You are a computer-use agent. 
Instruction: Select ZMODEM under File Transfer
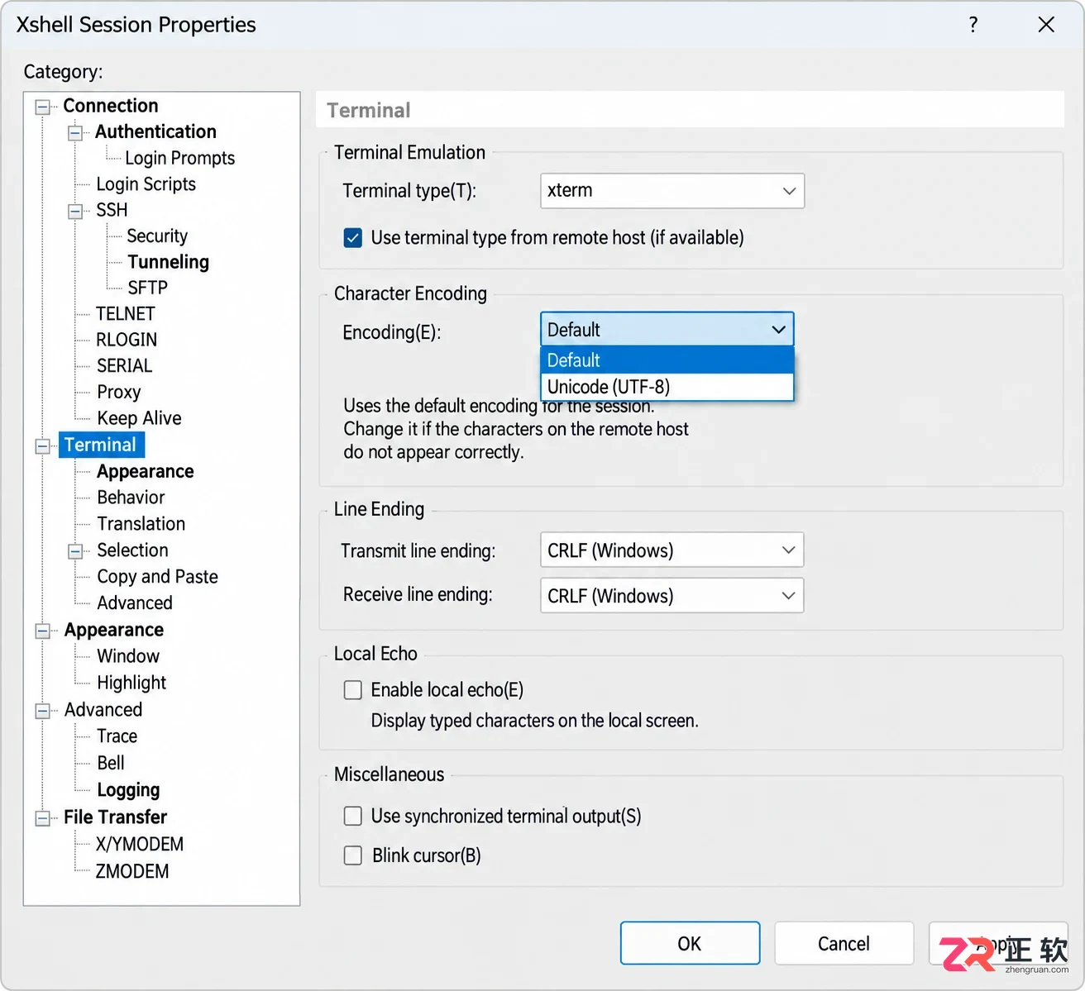tap(131, 871)
